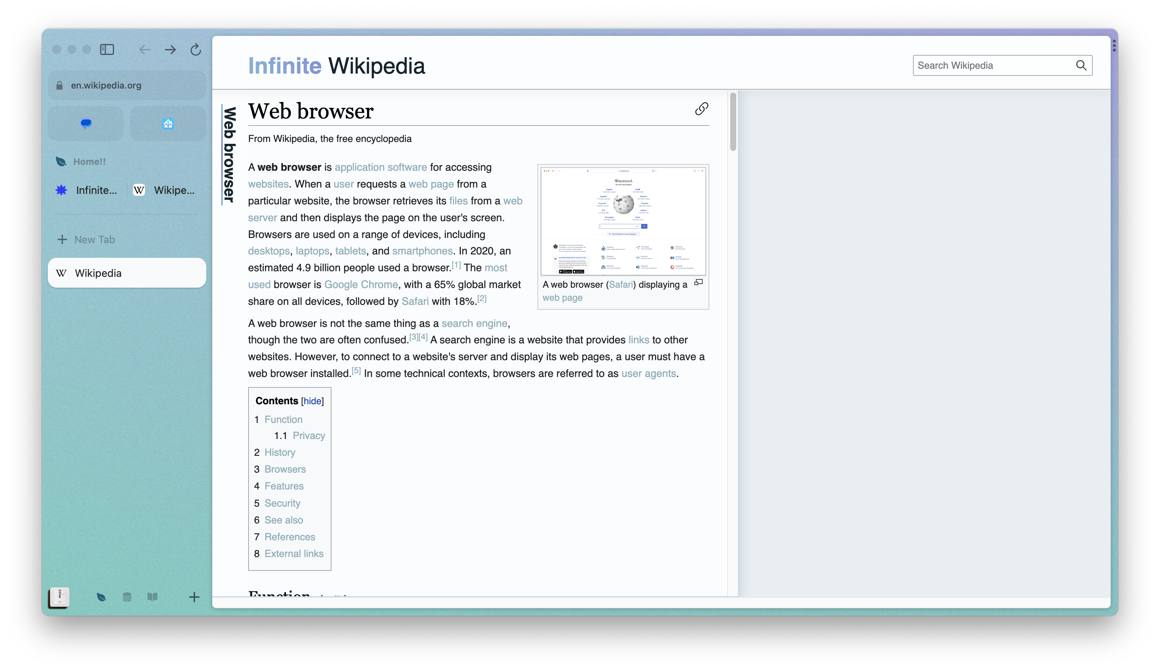Image resolution: width=1160 pixels, height=671 pixels.
Task: Jump to History in Contents
Action: [280, 452]
